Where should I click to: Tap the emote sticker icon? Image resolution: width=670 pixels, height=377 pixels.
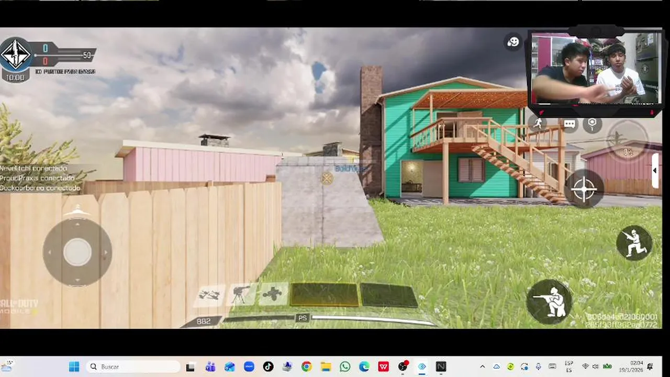pyautogui.click(x=513, y=42)
